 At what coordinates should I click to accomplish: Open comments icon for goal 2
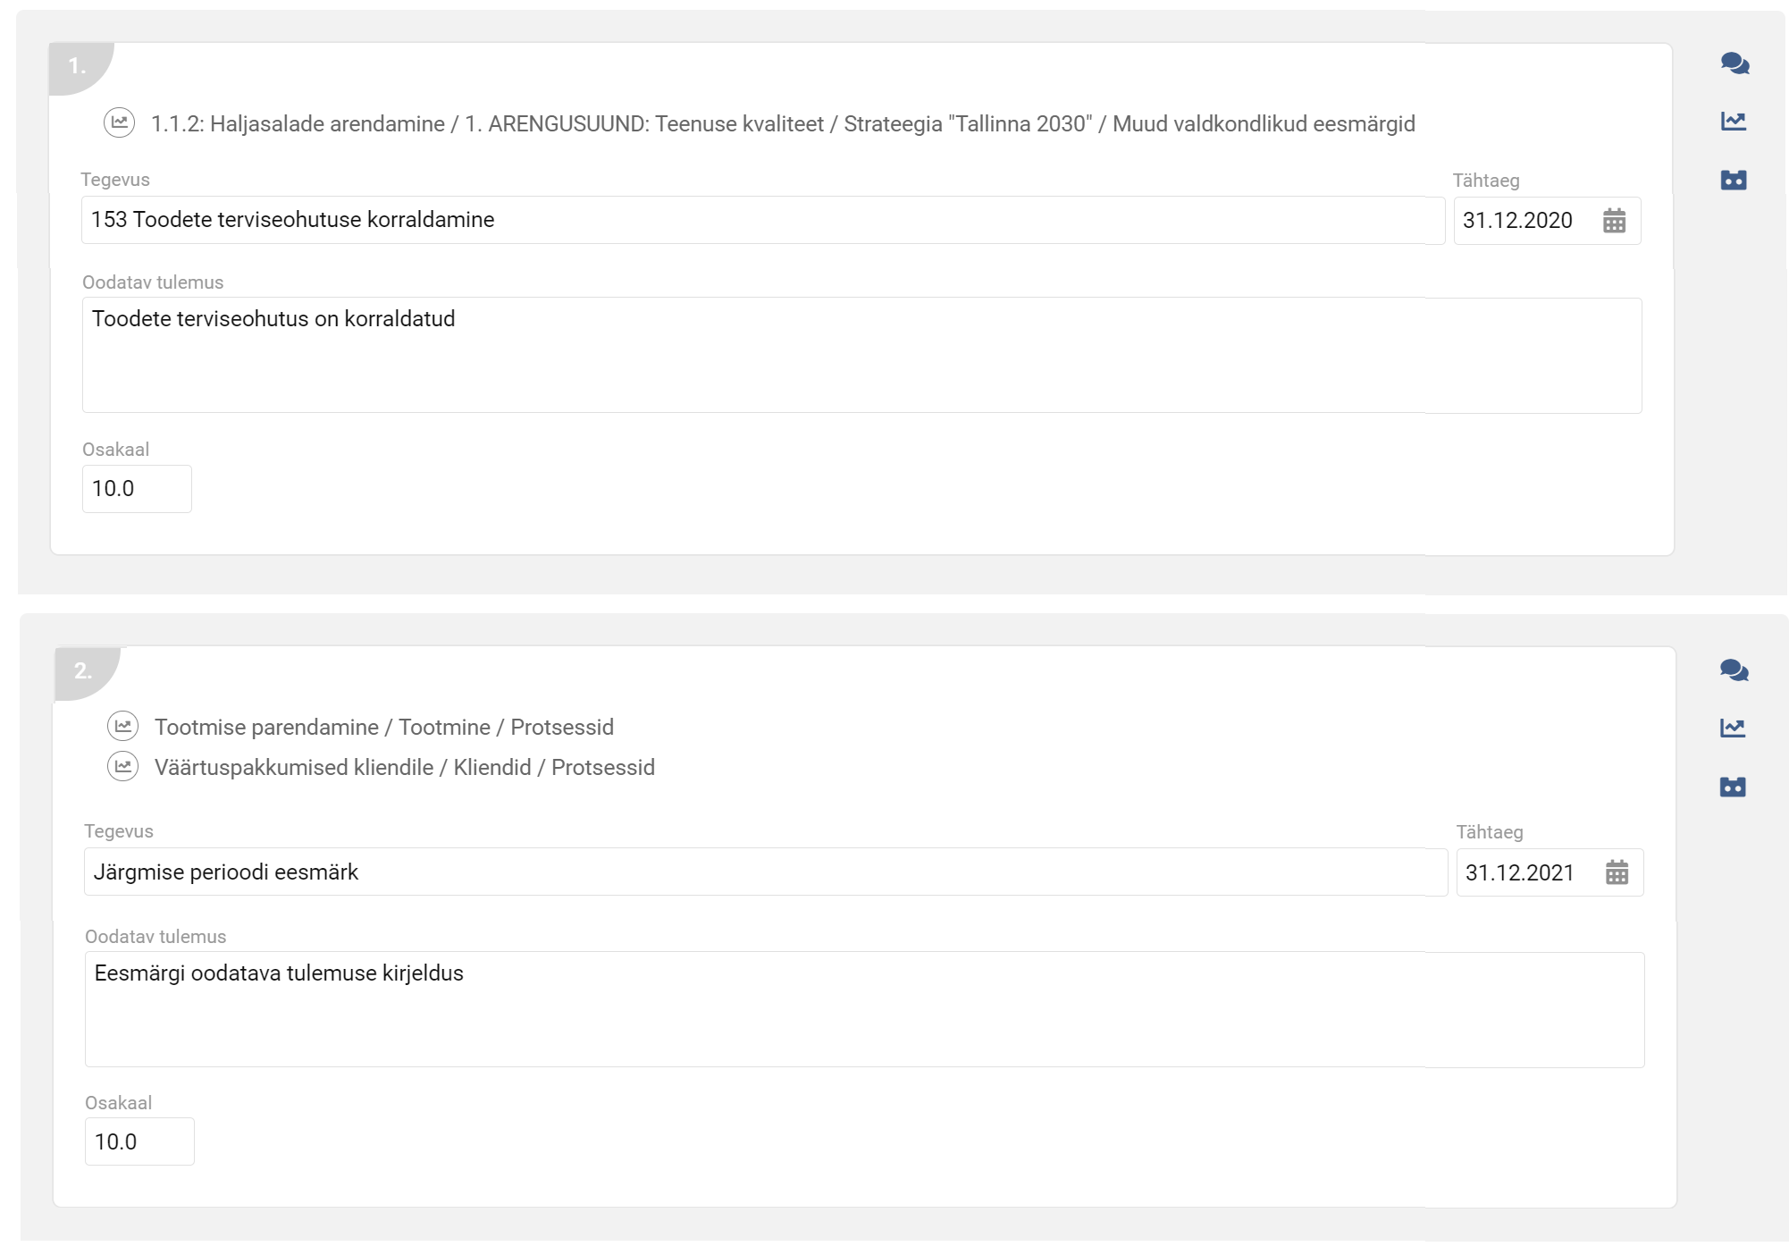[1734, 670]
